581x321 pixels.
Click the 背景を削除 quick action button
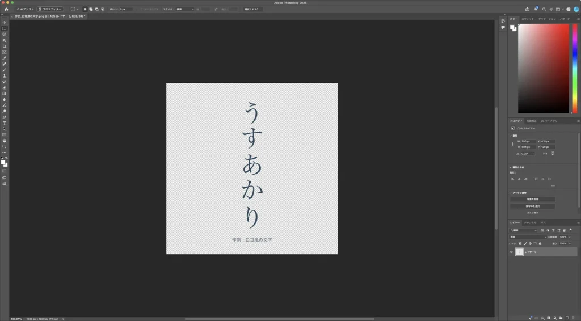[532, 199]
